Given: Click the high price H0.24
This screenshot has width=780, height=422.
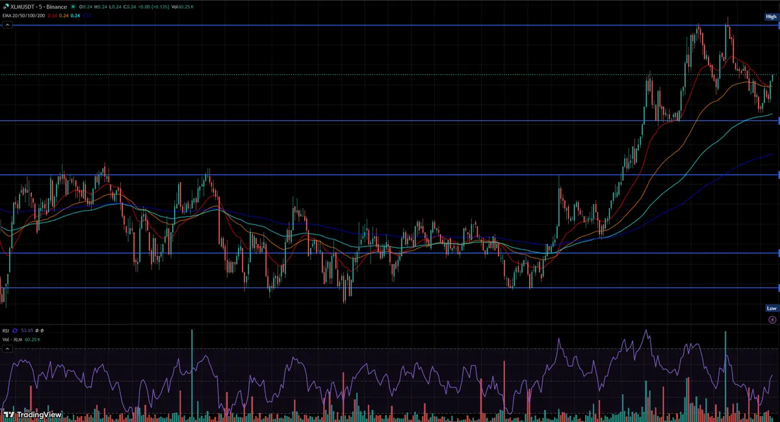Looking at the screenshot, I should (101, 7).
